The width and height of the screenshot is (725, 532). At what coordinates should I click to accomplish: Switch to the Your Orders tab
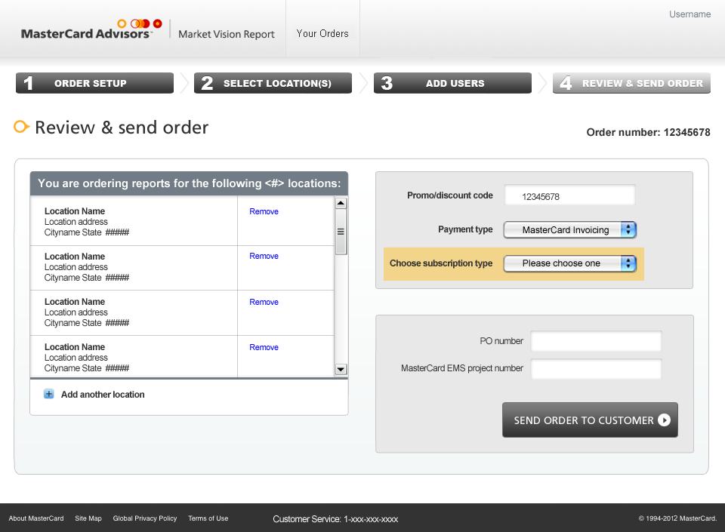point(322,33)
